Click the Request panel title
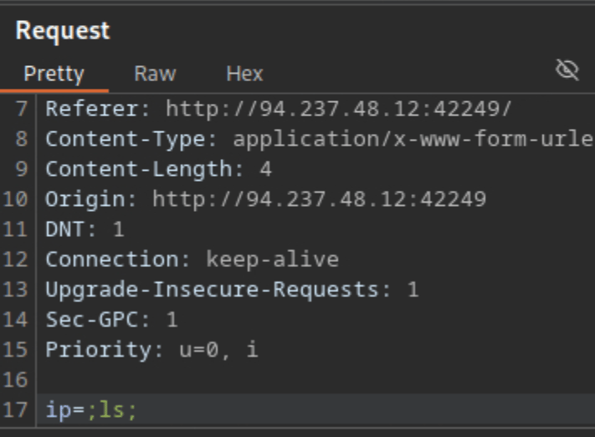The image size is (595, 437). 63,31
